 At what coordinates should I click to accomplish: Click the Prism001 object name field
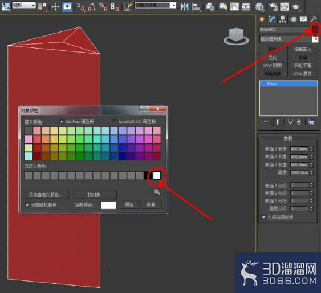(x=285, y=29)
